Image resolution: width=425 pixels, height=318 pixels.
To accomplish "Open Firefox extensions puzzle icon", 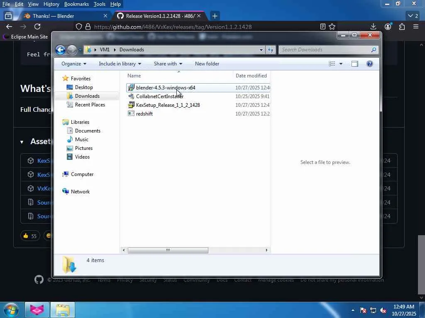I will pos(402,26).
